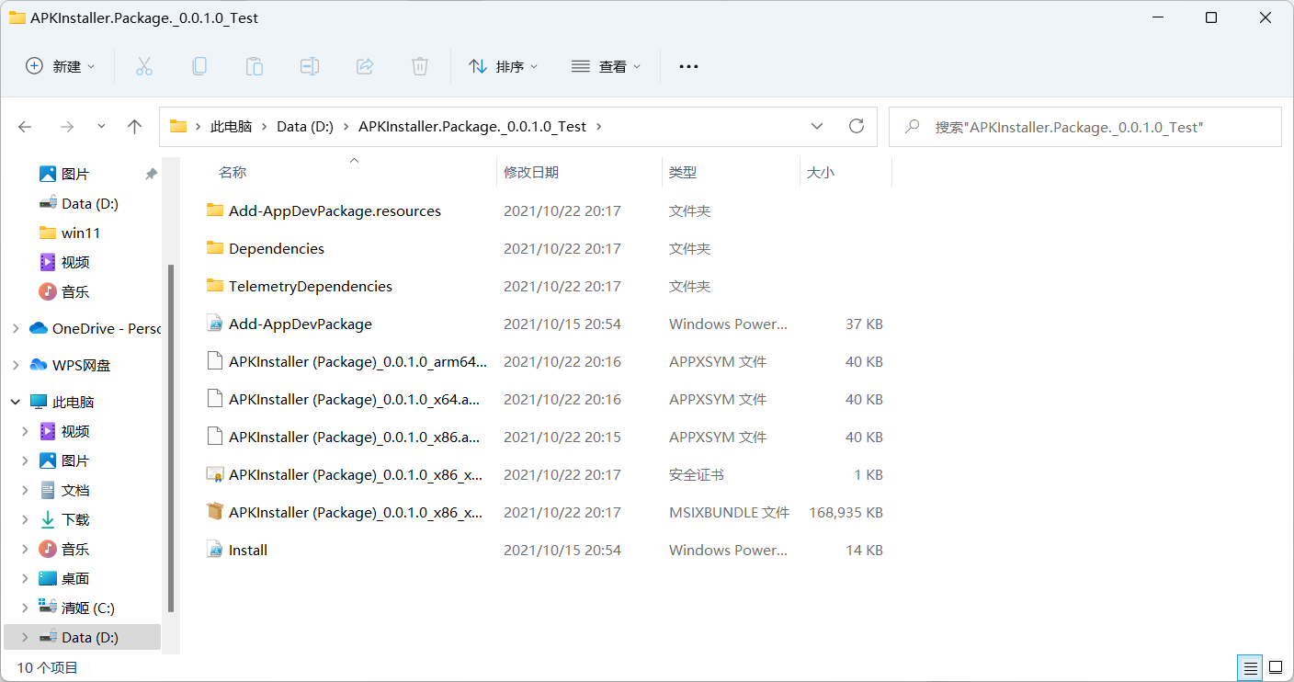
Task: Click the search magnifier icon
Action: 913,127
